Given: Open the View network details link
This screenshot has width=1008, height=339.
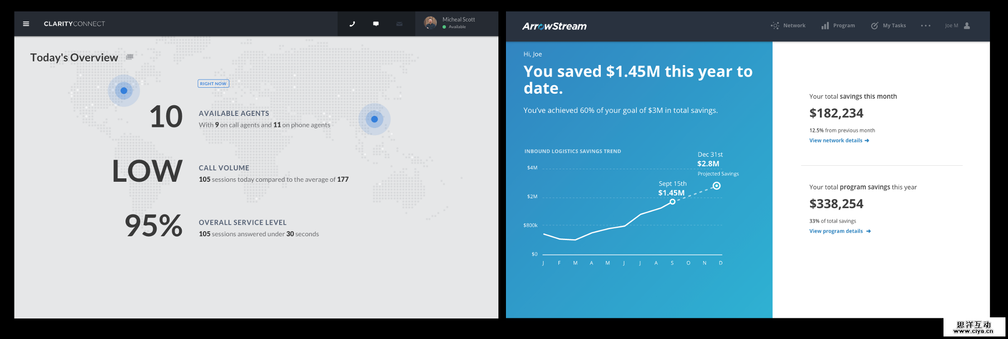Looking at the screenshot, I should coord(836,141).
